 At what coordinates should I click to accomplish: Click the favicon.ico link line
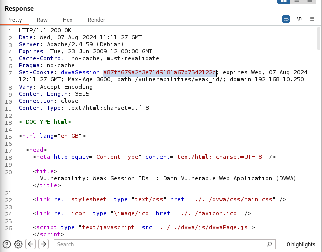click(x=142, y=213)
